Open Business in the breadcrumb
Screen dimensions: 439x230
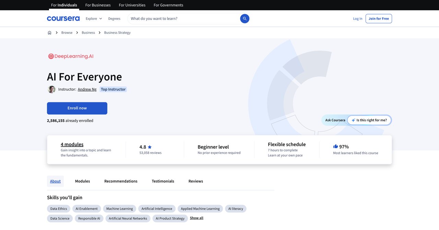point(88,33)
